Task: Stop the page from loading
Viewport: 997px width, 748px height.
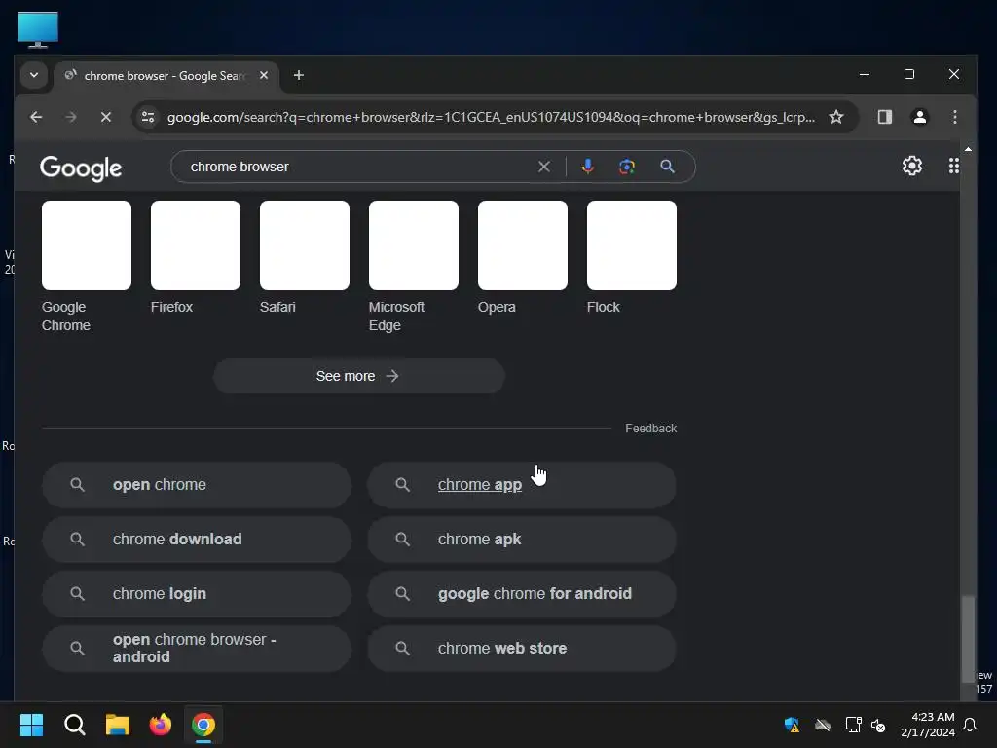Action: click(106, 117)
